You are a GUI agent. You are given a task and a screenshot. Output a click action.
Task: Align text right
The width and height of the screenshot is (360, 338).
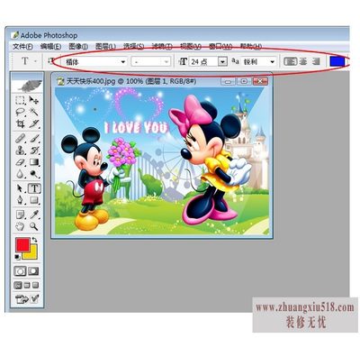coord(316,61)
